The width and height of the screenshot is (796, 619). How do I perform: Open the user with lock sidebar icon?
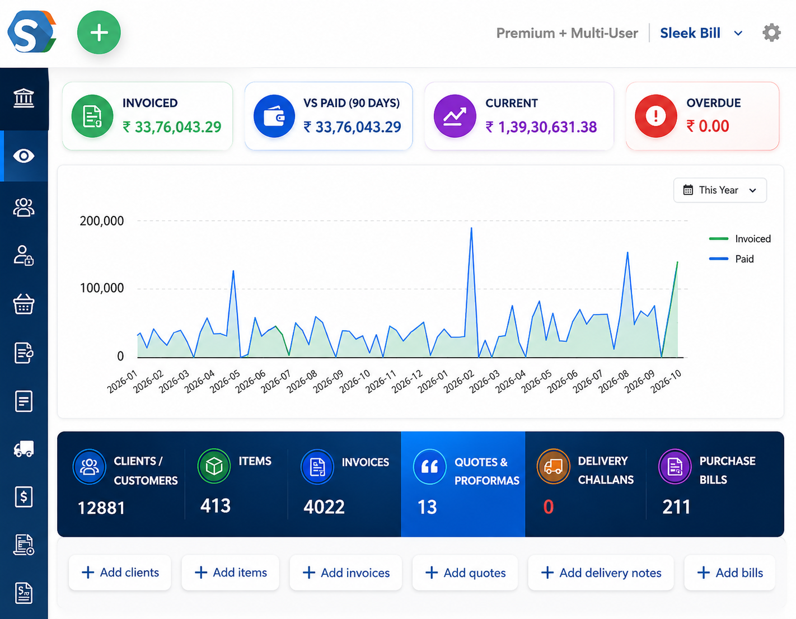click(x=24, y=255)
